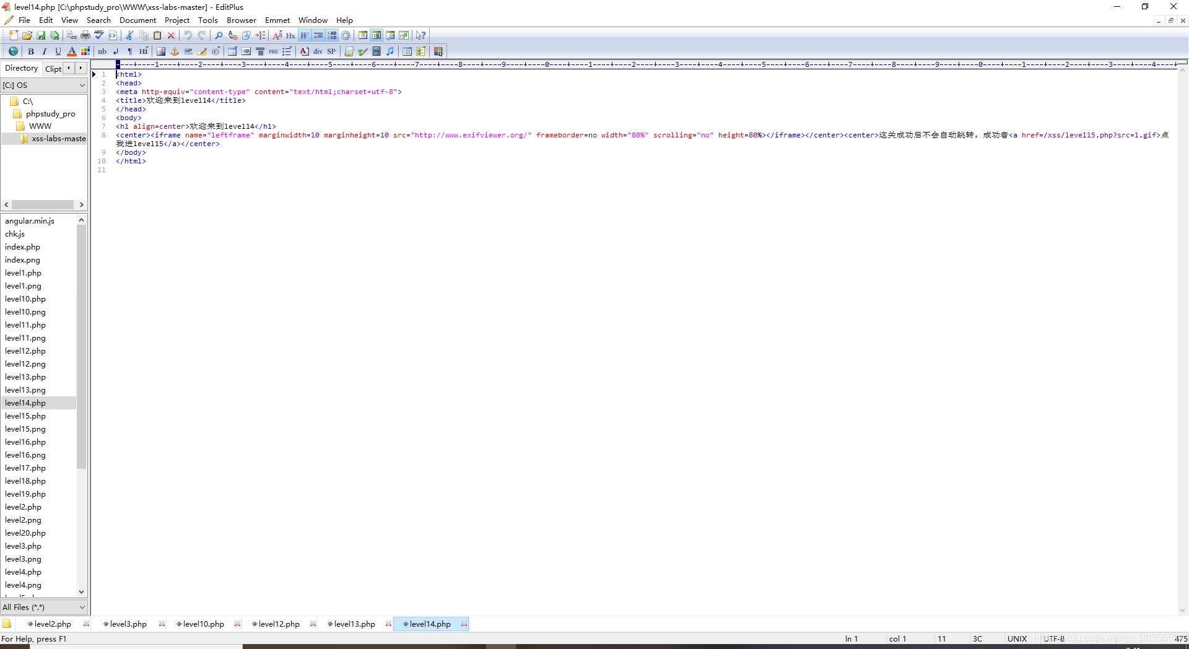
Task: Open the Emmet menu
Action: click(277, 20)
